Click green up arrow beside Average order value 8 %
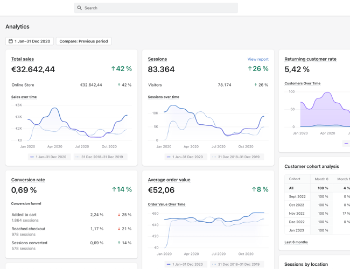 [254, 189]
